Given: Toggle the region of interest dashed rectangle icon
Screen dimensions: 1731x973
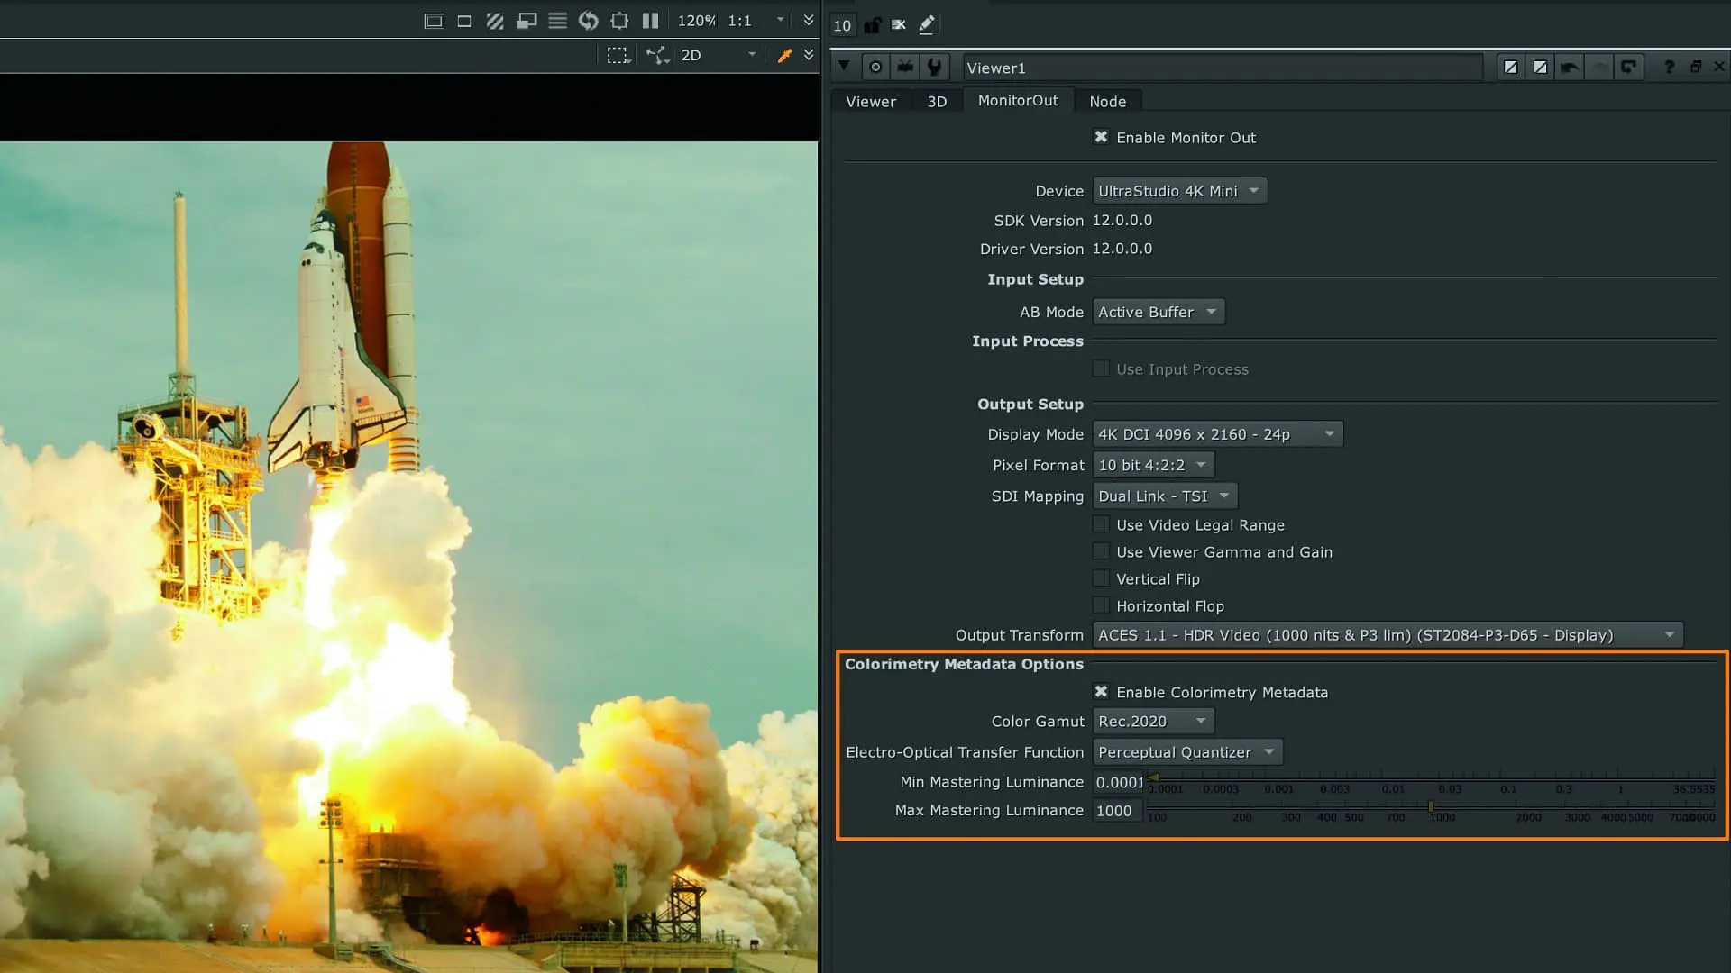Looking at the screenshot, I should point(618,56).
